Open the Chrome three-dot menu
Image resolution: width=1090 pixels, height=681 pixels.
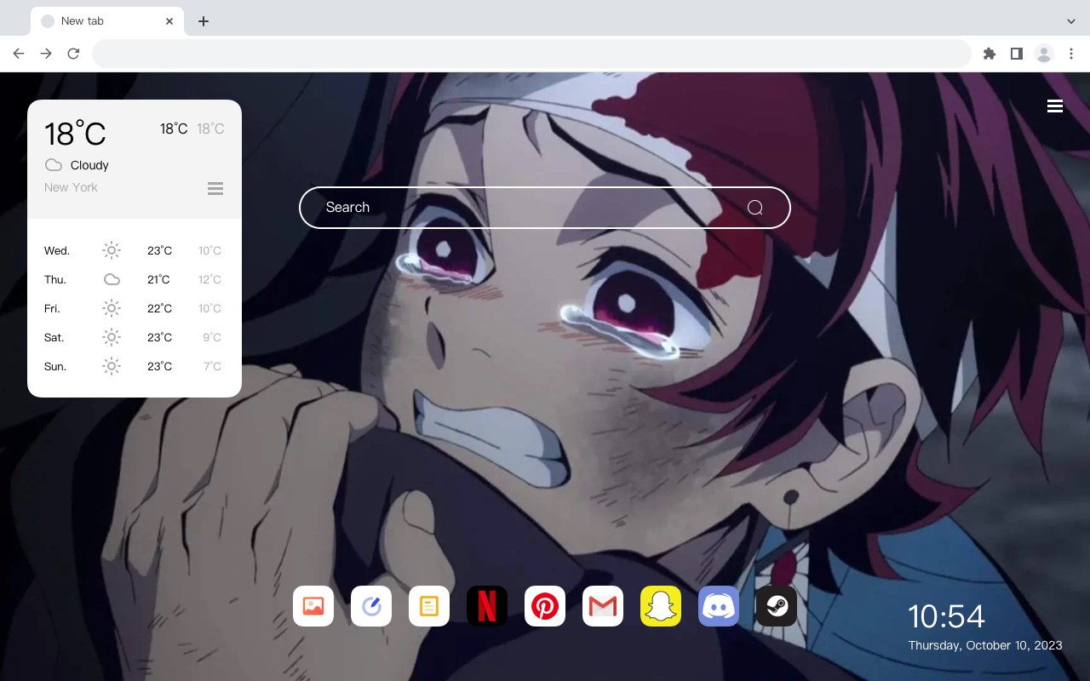coord(1071,54)
